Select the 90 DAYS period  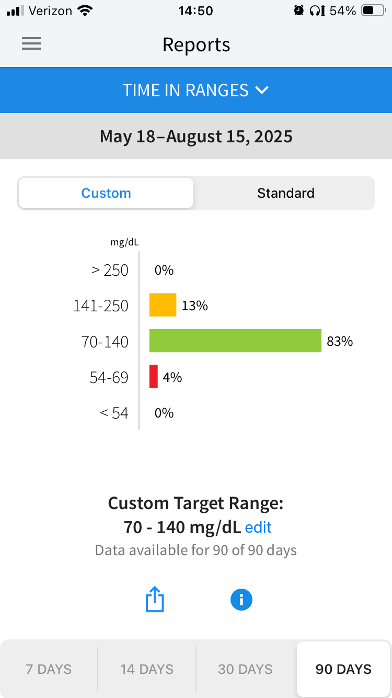[343, 669]
